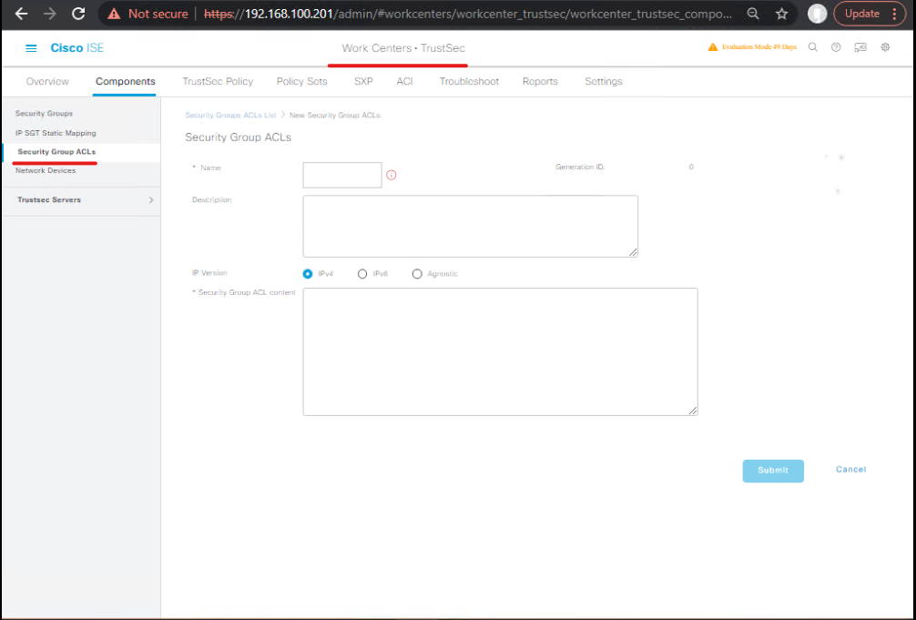The height and width of the screenshot is (620, 916).
Task: Click the Security Group ACL content box
Action: tap(500, 351)
